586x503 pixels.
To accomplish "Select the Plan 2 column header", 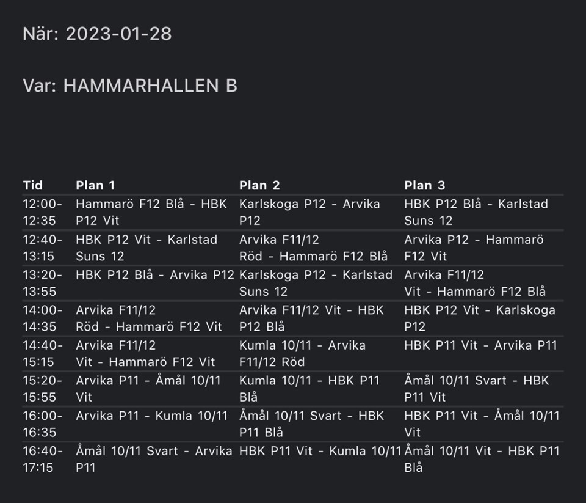I will [259, 185].
